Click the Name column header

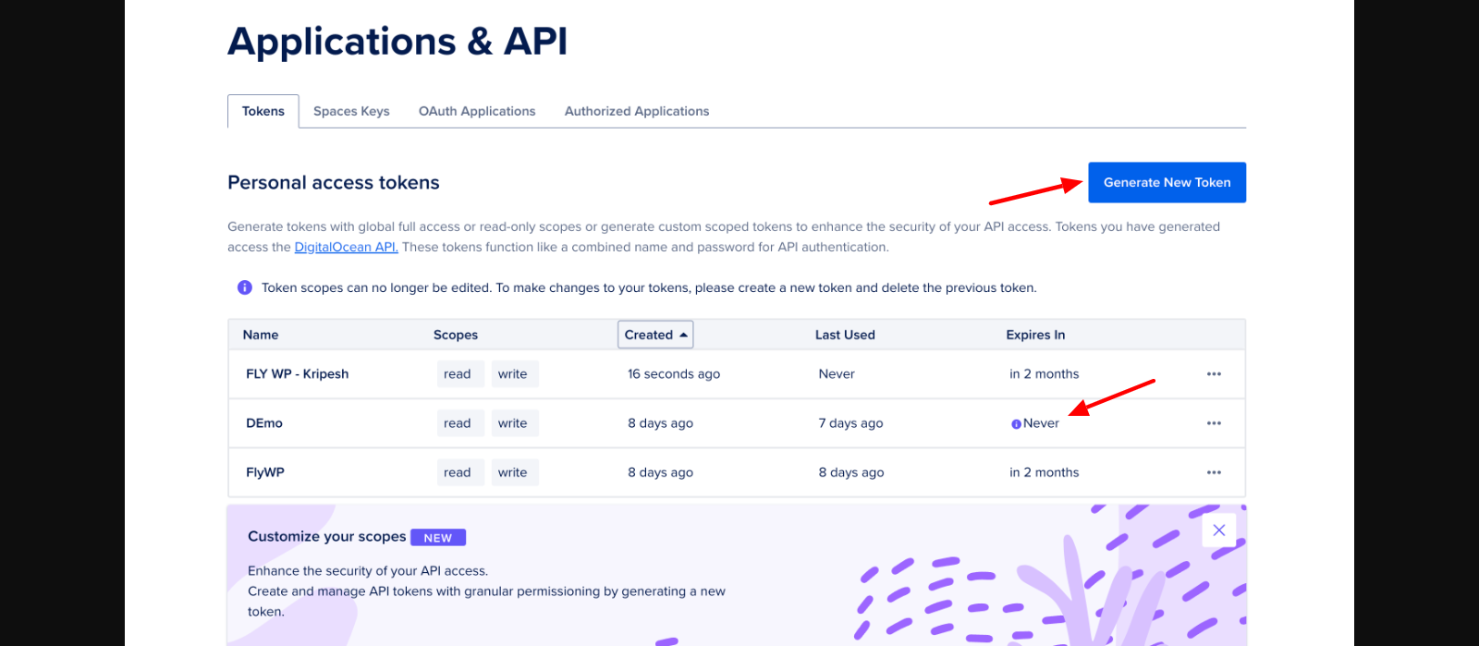261,335
